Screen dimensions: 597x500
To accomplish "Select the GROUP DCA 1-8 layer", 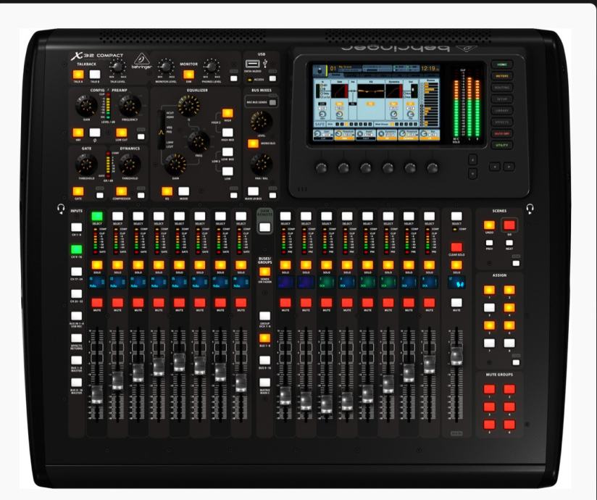I will pyautogui.click(x=264, y=316).
